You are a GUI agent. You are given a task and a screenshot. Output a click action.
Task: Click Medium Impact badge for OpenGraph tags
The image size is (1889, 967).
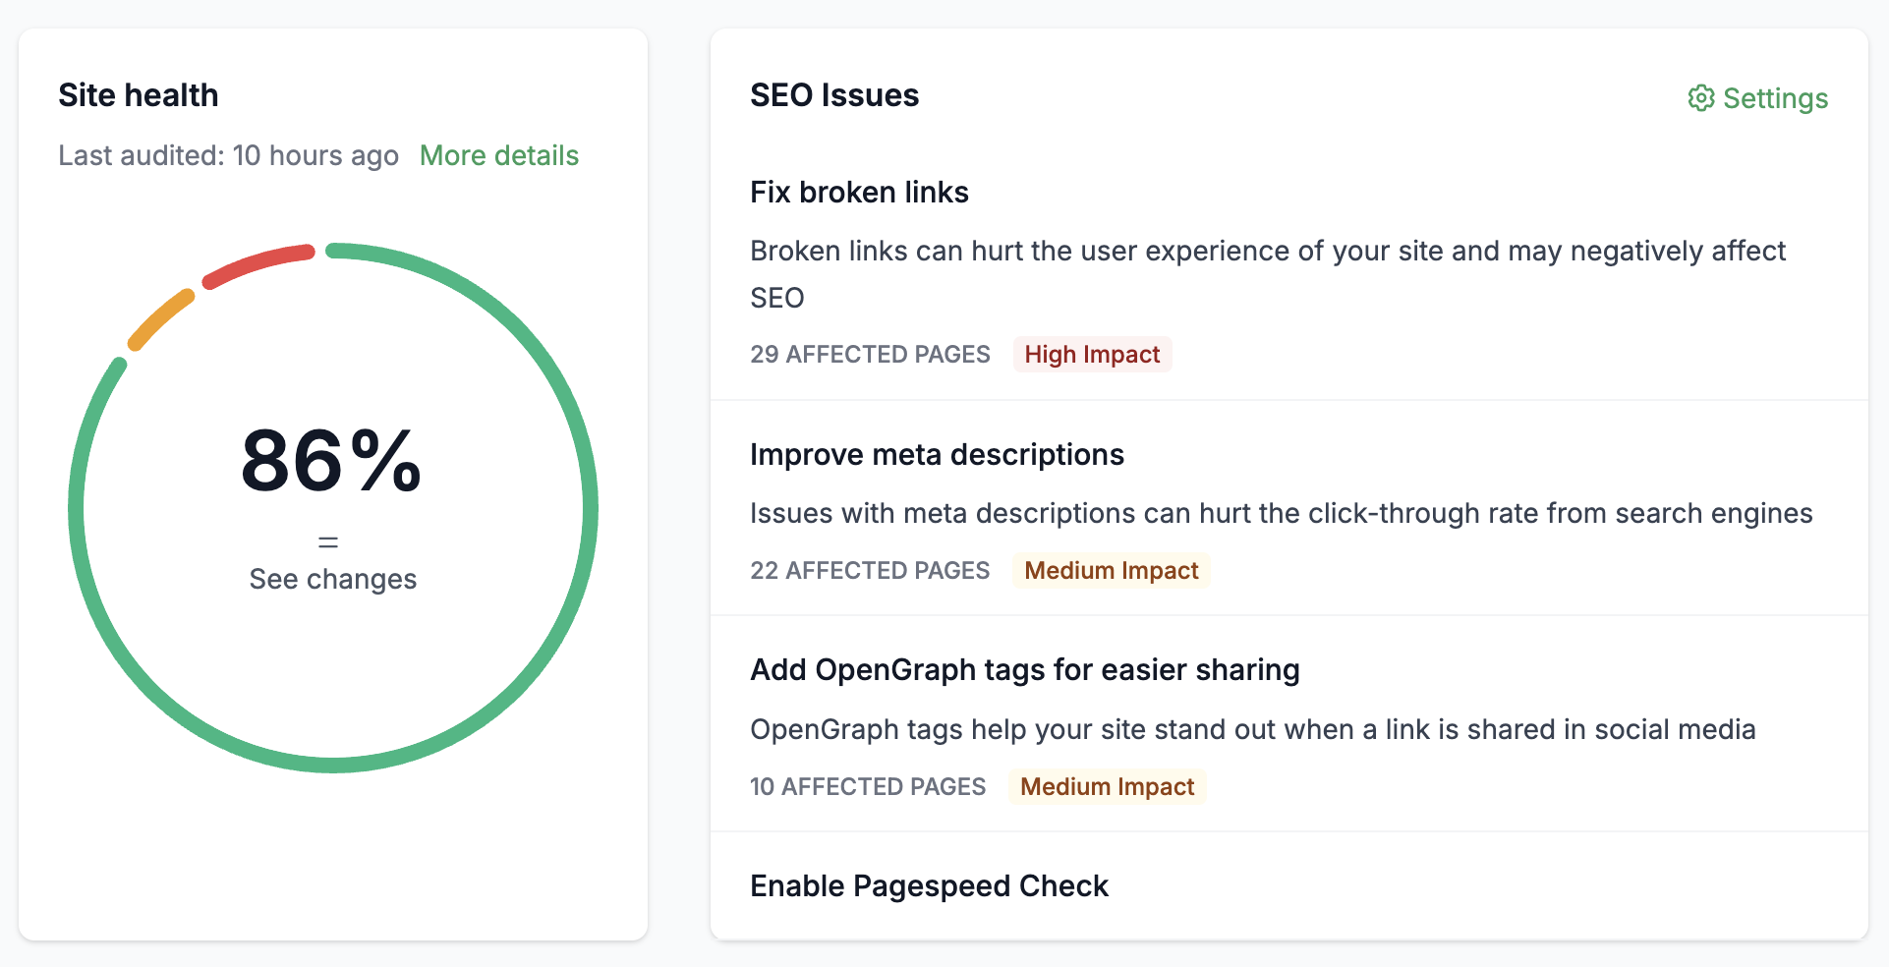point(1108,786)
